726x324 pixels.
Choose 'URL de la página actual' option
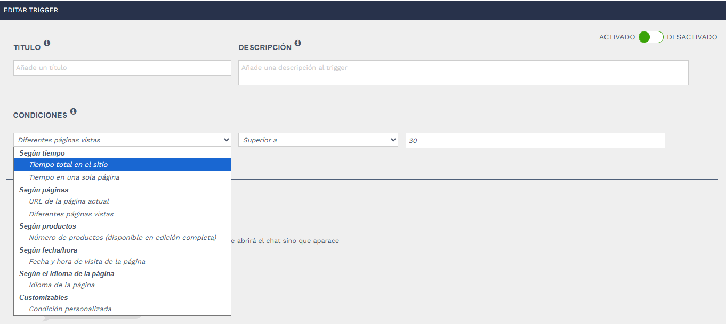tap(69, 201)
